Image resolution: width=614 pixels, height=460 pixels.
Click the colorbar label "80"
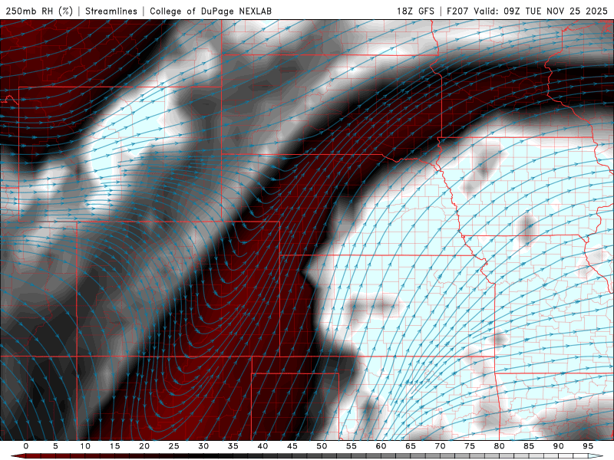[500, 446]
